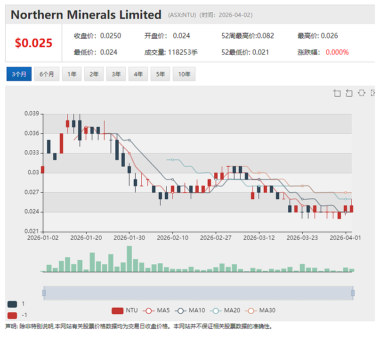Click the 0.021 y-axis label

[32, 231]
